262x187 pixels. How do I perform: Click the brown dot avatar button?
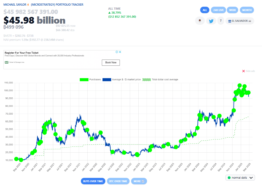[x=200, y=21]
